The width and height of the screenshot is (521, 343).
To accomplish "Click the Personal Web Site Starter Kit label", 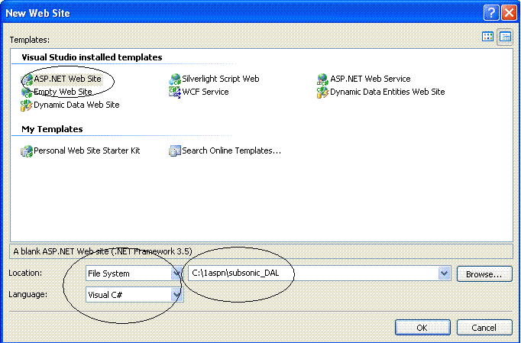I will [87, 150].
